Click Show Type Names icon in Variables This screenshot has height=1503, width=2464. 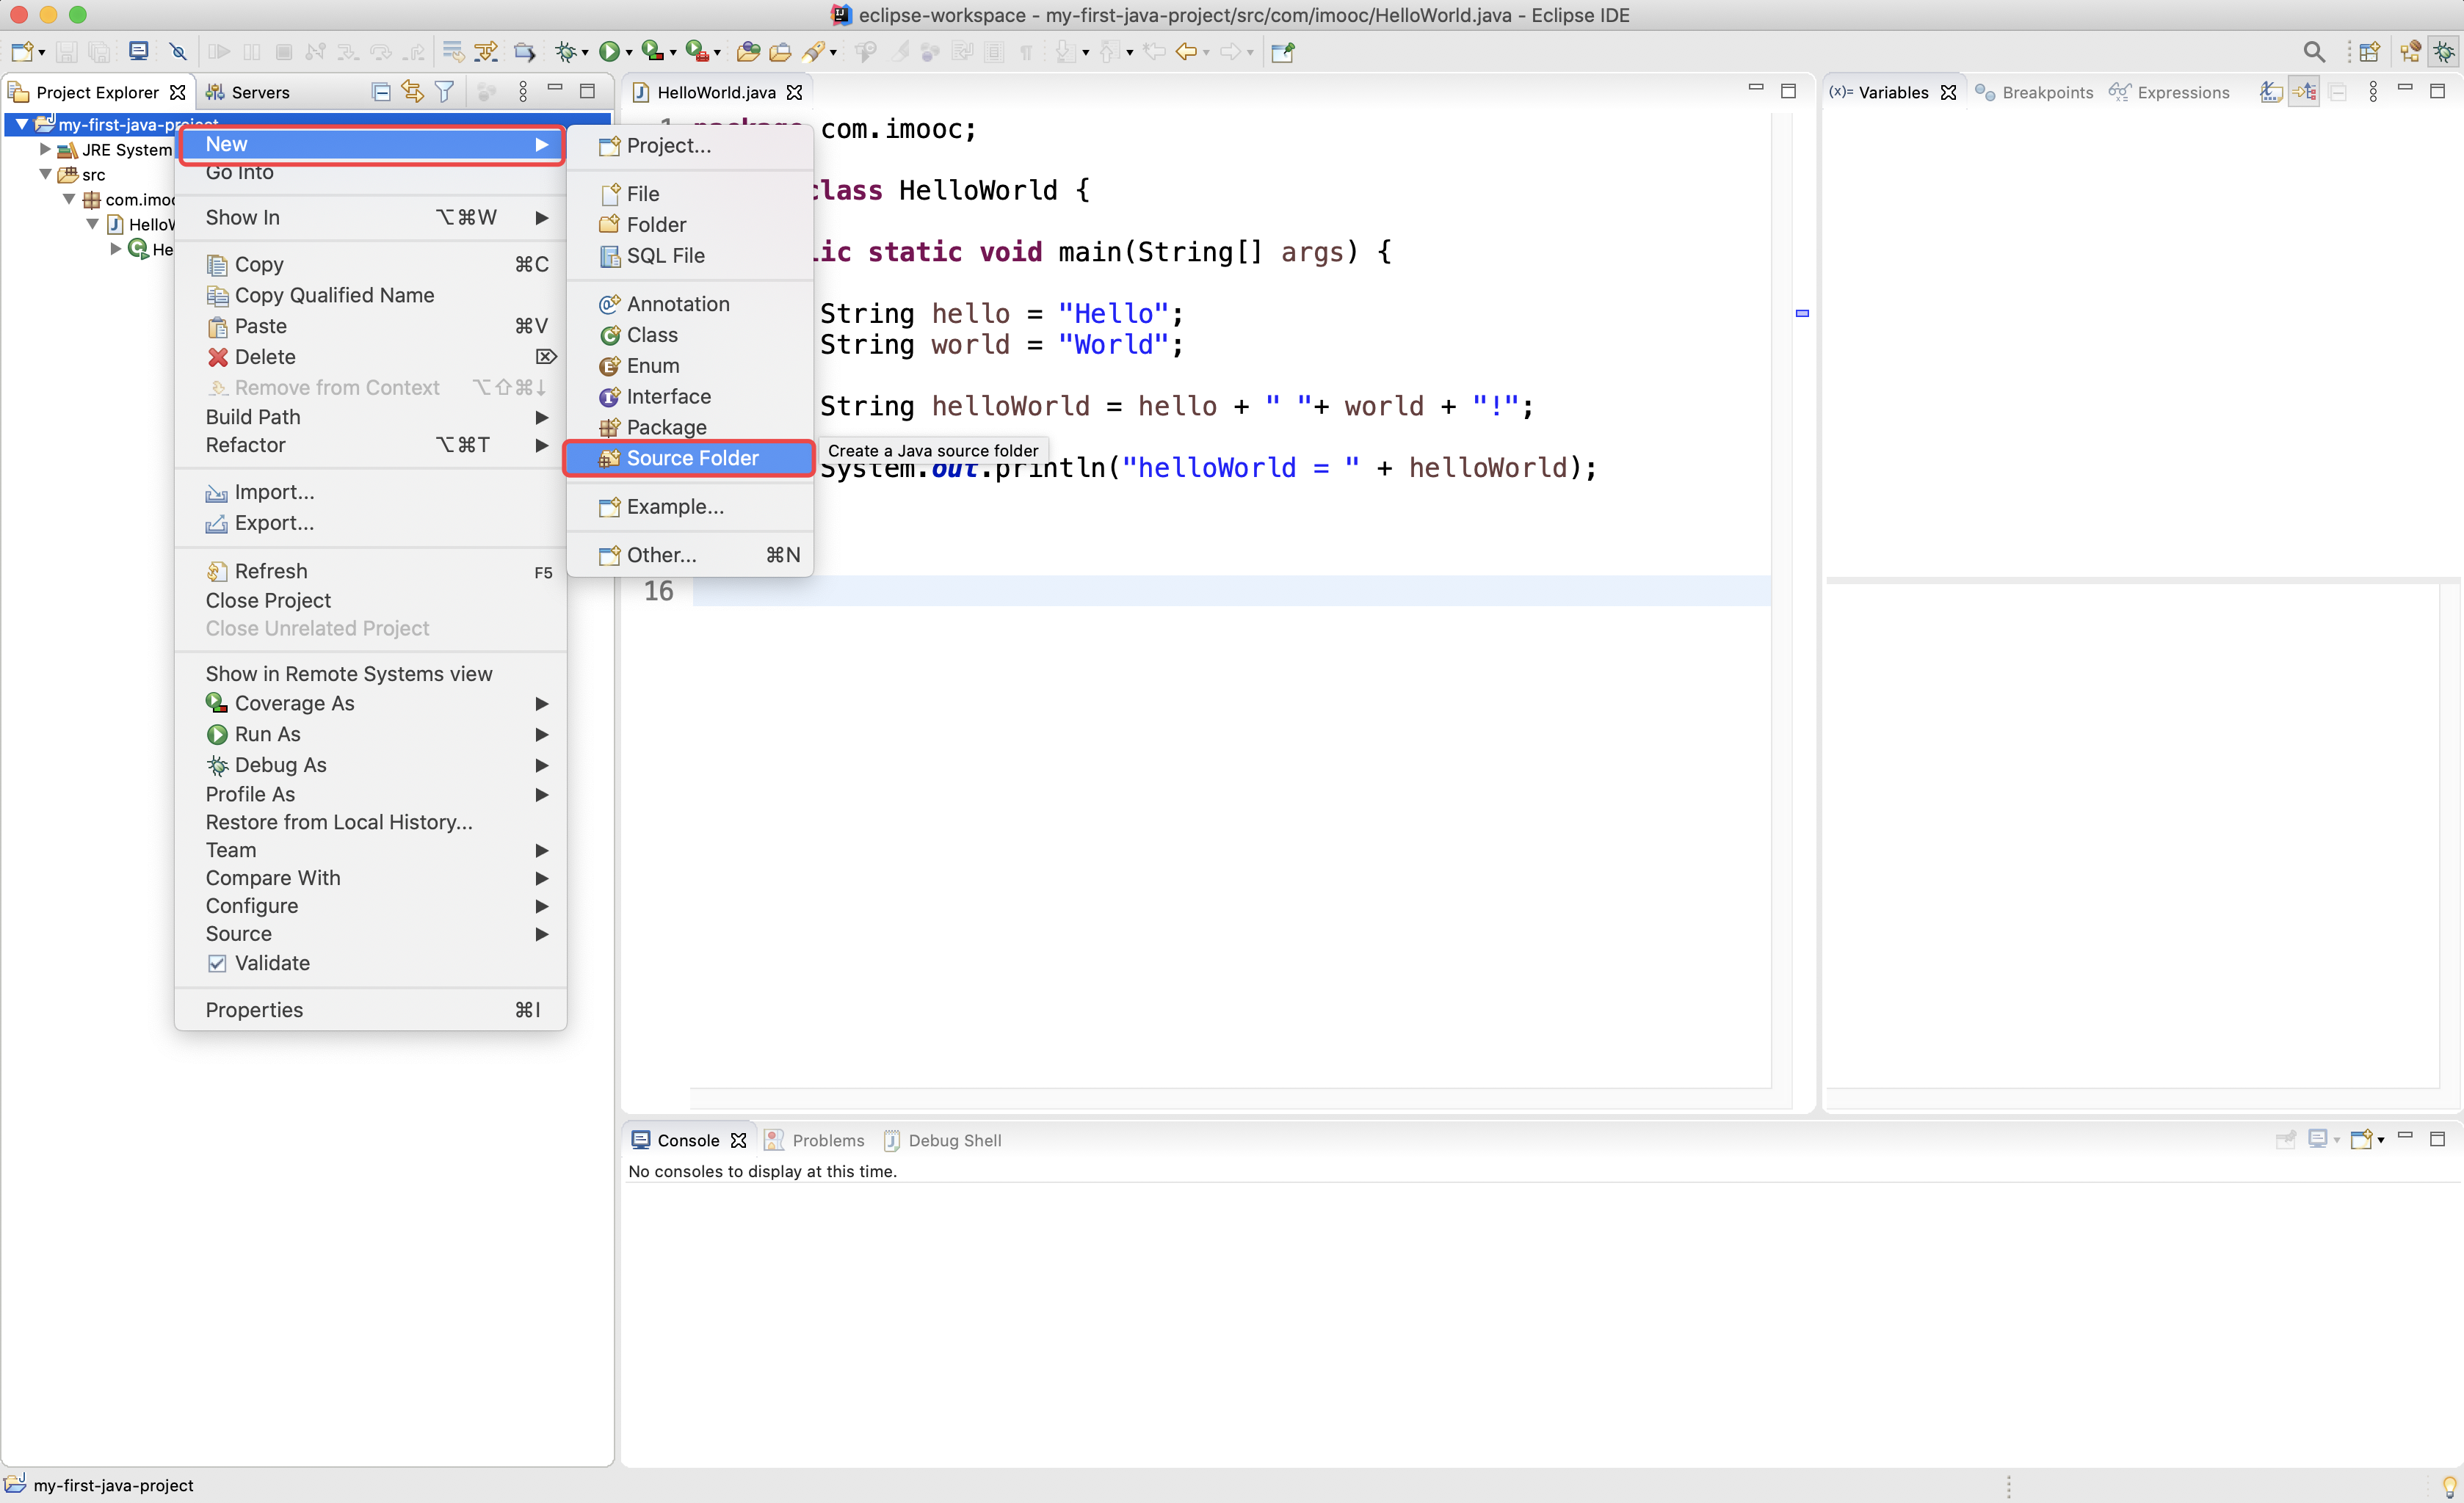click(x=2271, y=92)
